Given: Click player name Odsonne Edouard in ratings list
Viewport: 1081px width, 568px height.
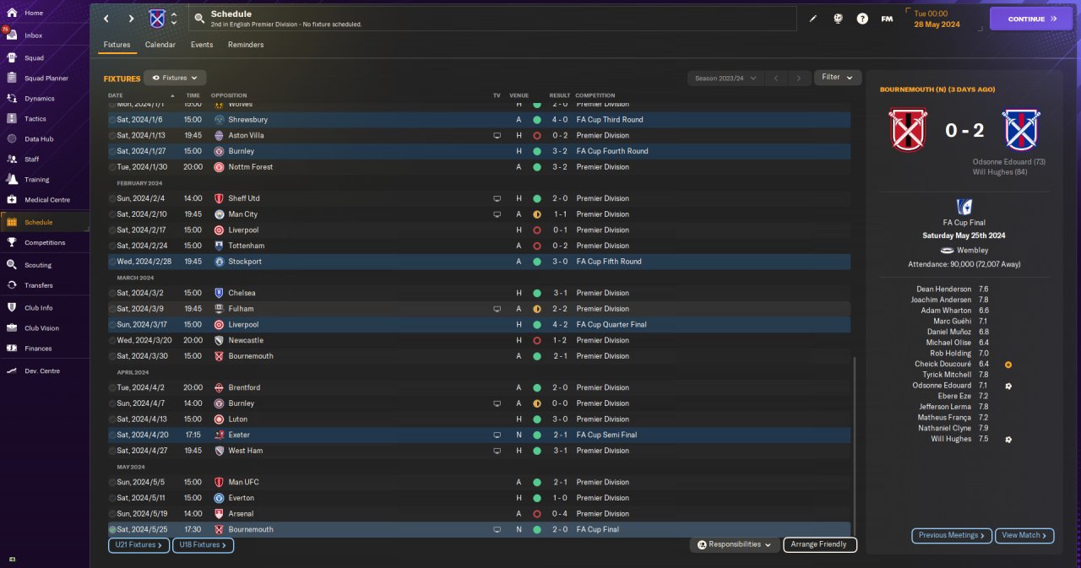Looking at the screenshot, I should (x=943, y=386).
